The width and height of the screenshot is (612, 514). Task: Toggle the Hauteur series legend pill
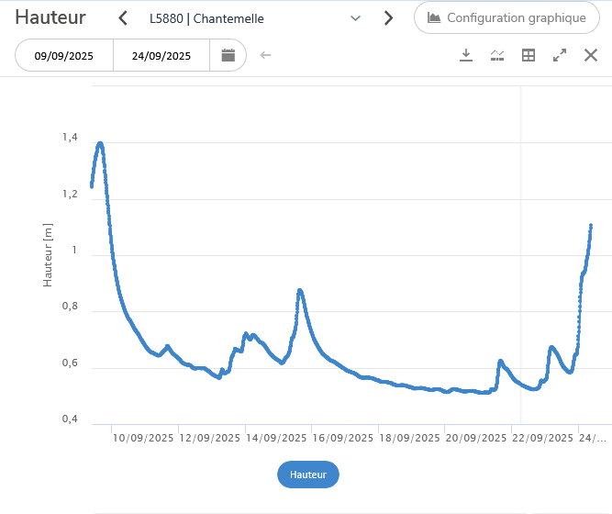[x=308, y=475]
